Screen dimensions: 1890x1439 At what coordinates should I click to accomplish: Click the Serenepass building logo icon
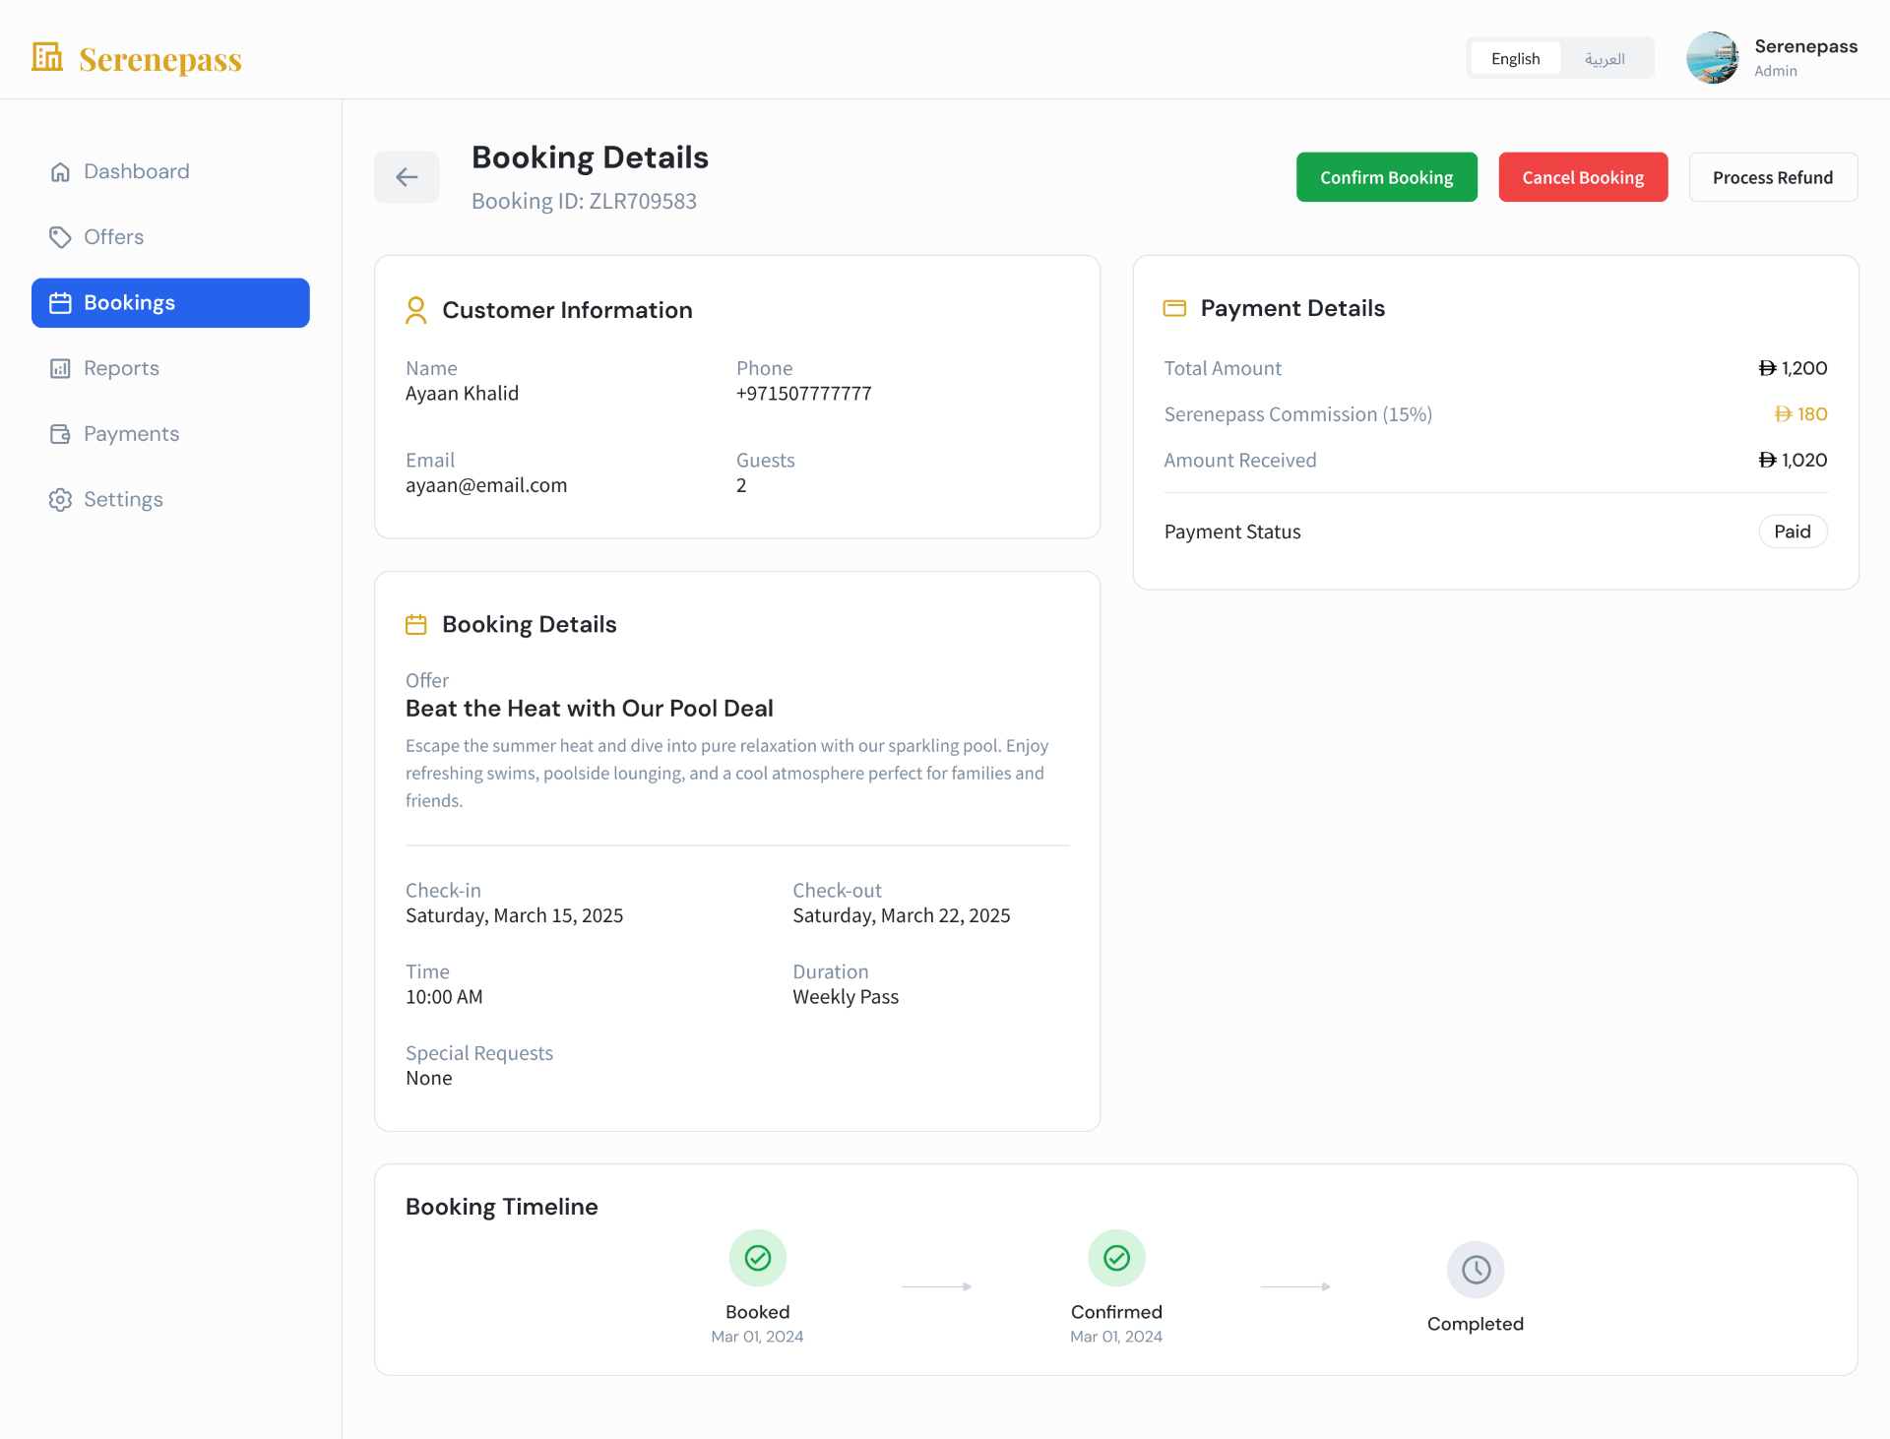[47, 57]
